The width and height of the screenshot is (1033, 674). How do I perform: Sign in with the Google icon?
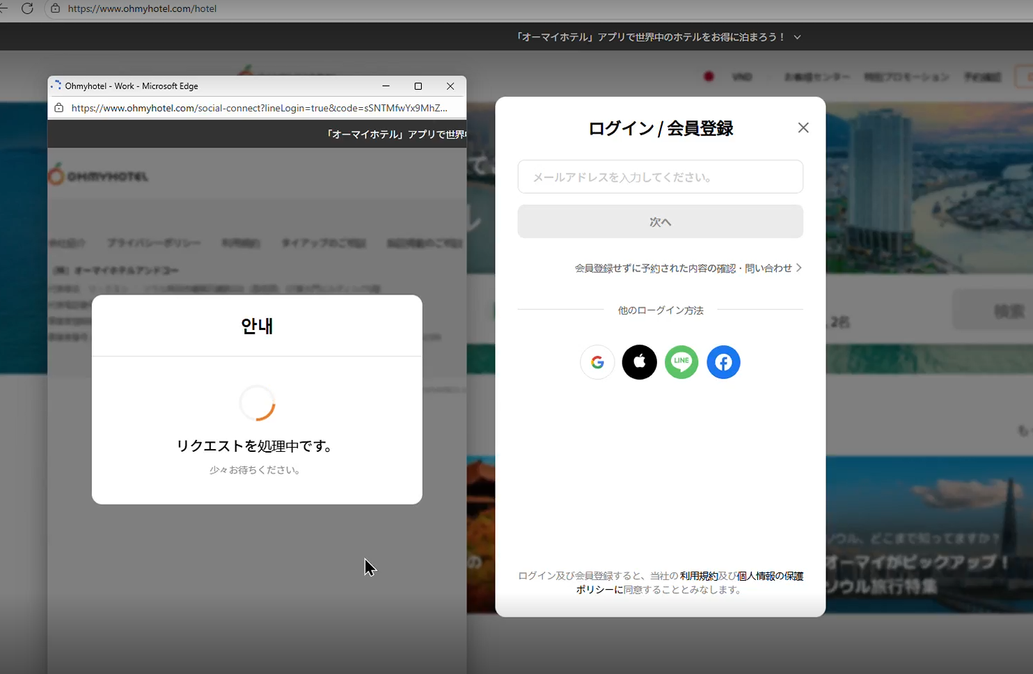[597, 362]
